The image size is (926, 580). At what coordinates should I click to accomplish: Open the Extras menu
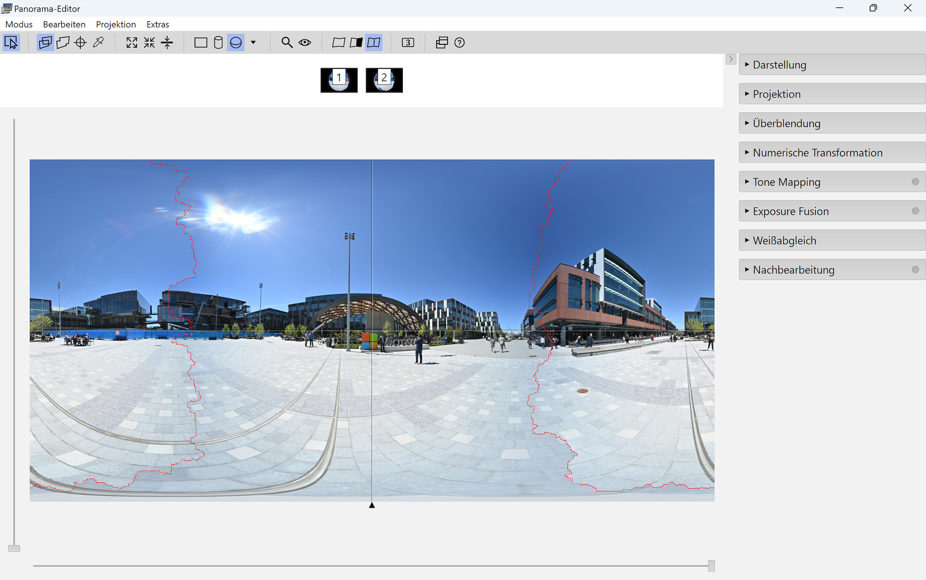[x=157, y=24]
